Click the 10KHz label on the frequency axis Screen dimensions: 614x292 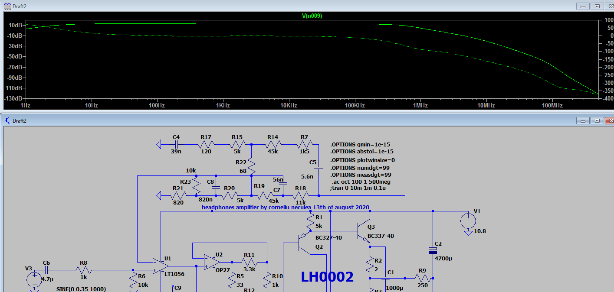click(x=289, y=106)
